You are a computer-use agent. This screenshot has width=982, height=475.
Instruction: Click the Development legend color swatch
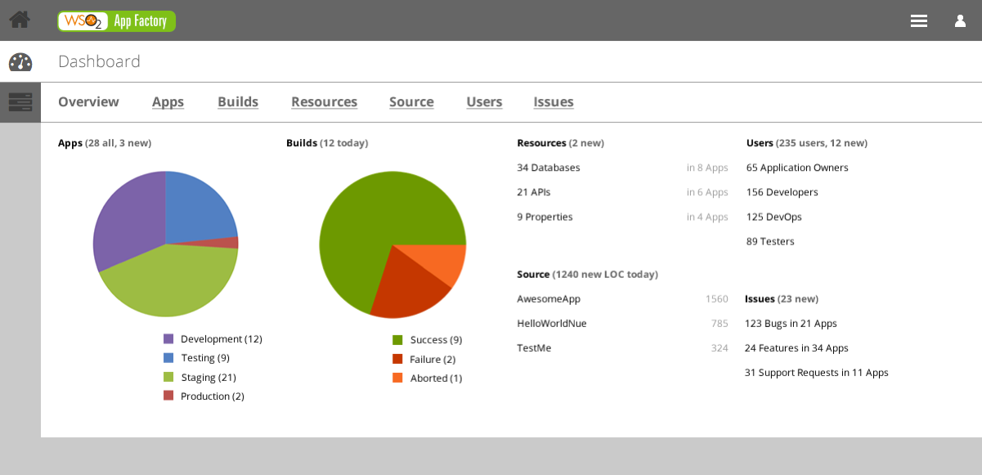tap(168, 339)
